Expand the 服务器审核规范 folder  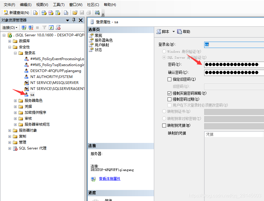click(15, 124)
